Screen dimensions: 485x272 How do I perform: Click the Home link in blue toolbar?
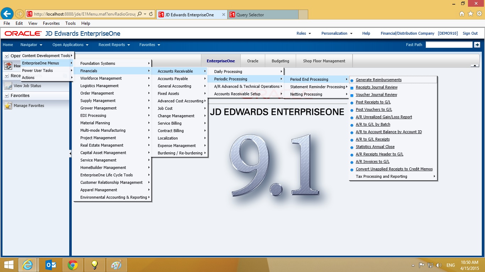click(8, 45)
